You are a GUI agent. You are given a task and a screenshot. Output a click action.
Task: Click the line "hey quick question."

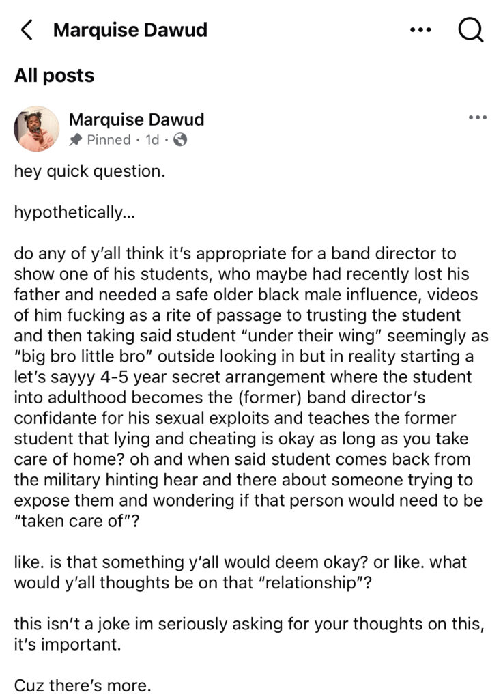(89, 171)
